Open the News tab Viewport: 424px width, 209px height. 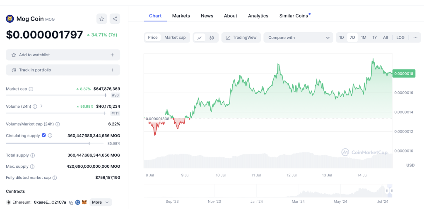[x=207, y=16]
